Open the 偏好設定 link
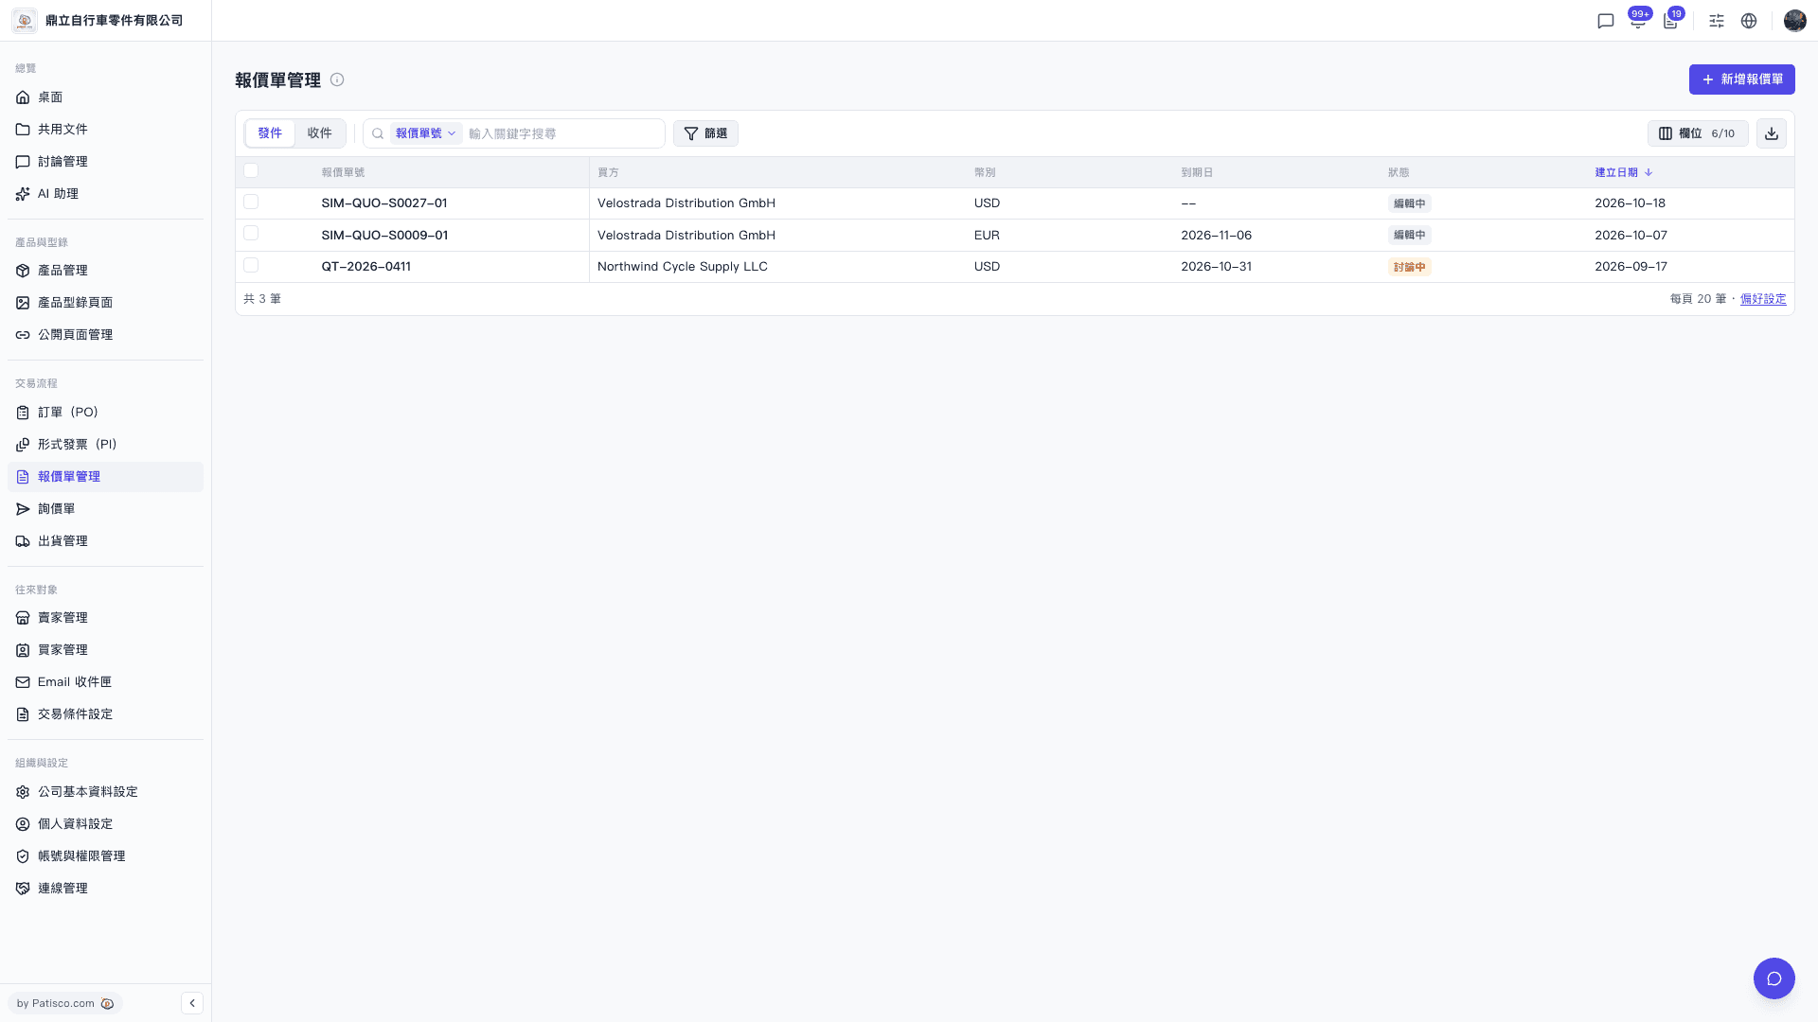Viewport: 1818px width, 1022px height. coord(1763,299)
